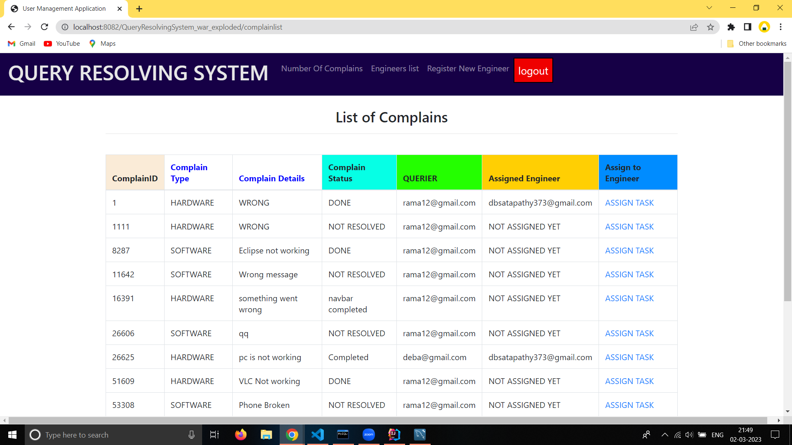The width and height of the screenshot is (792, 445).
Task: Click ASSIGN TASK for complaint 1111
Action: (629, 227)
